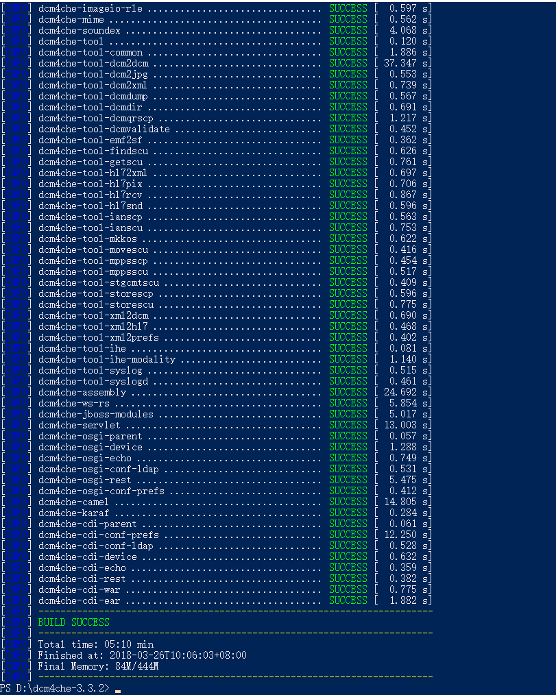Click dcm4che-tool-ihe-modality module name

(107, 359)
